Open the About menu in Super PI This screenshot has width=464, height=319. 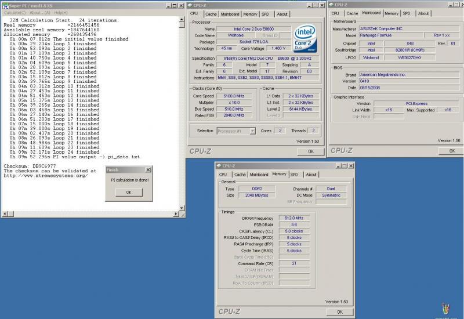click(39, 13)
